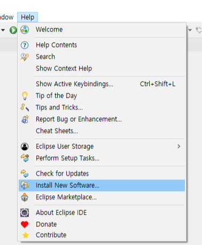Open the Eclipse User Storage entry
The height and width of the screenshot is (245, 202).
click(102, 146)
